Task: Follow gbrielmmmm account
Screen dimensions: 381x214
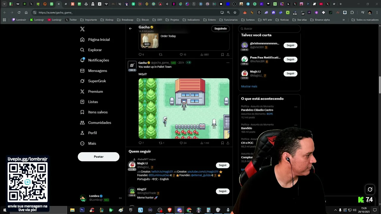Action: tap(291, 45)
